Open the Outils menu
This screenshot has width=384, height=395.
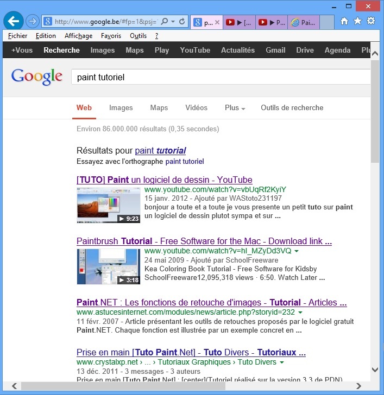138,36
